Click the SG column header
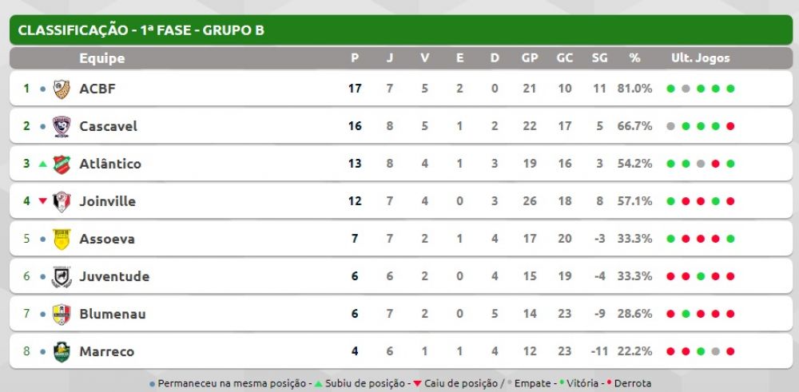 tap(599, 58)
